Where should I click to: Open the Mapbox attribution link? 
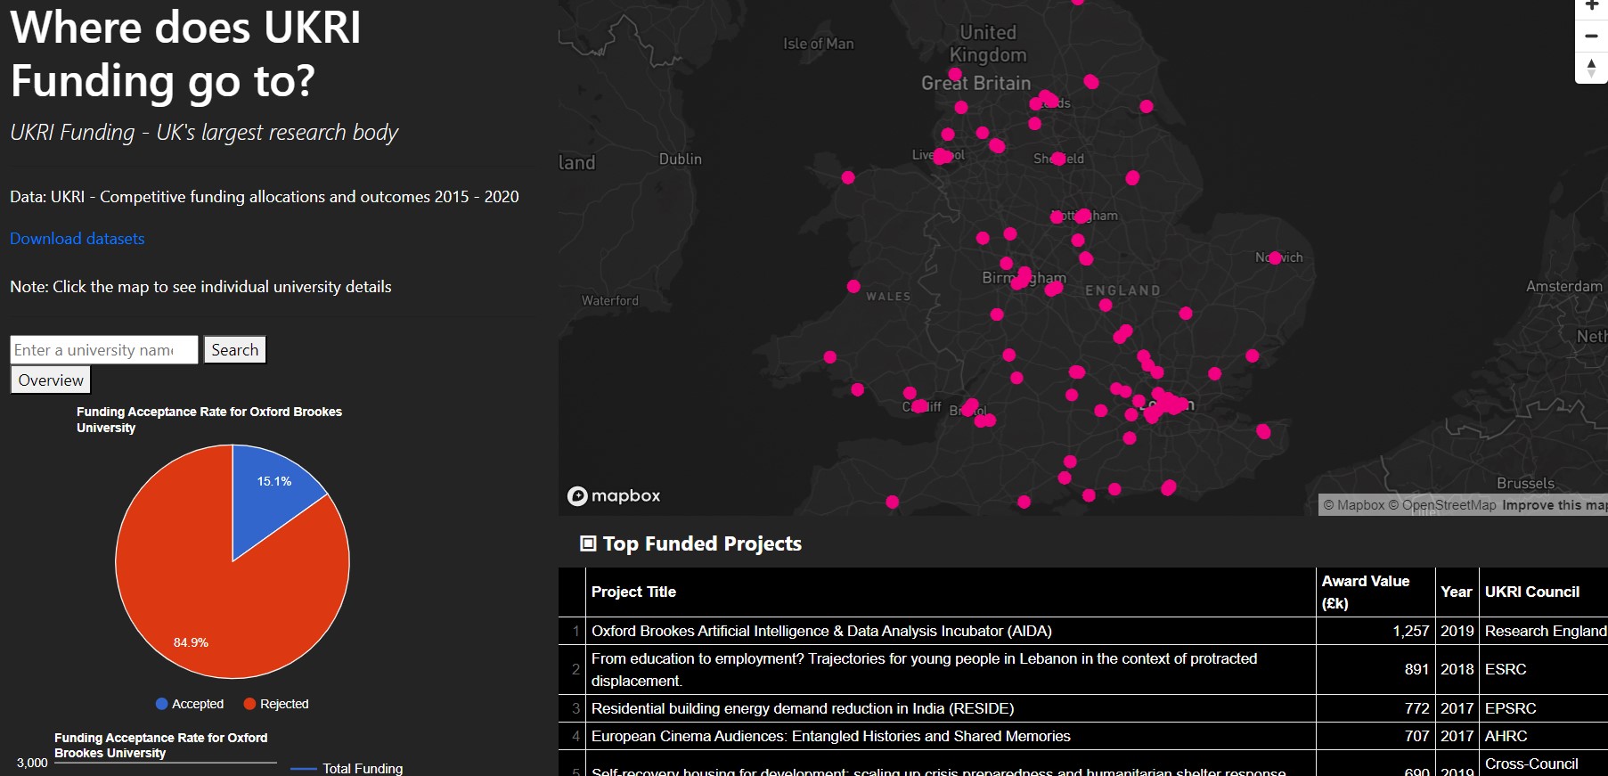coord(1354,505)
